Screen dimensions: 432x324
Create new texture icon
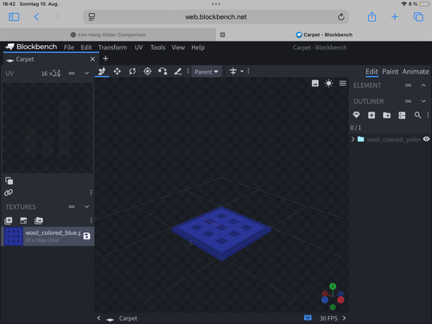(x=23, y=220)
